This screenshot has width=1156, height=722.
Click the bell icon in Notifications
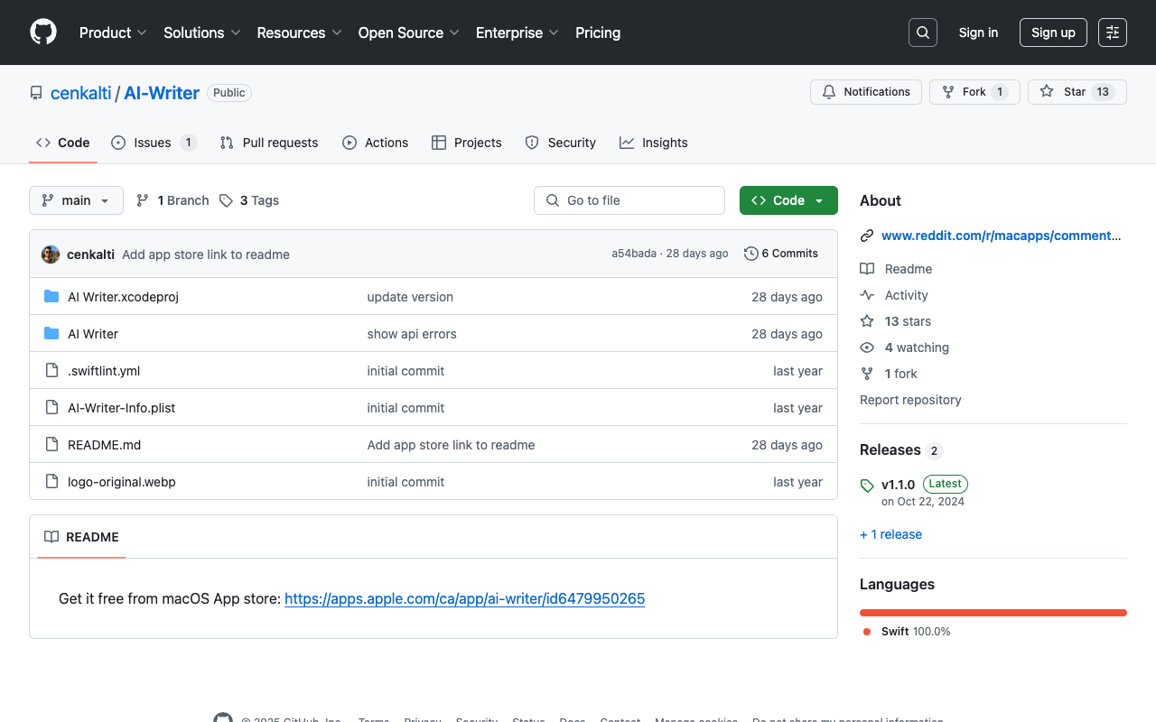point(829,92)
